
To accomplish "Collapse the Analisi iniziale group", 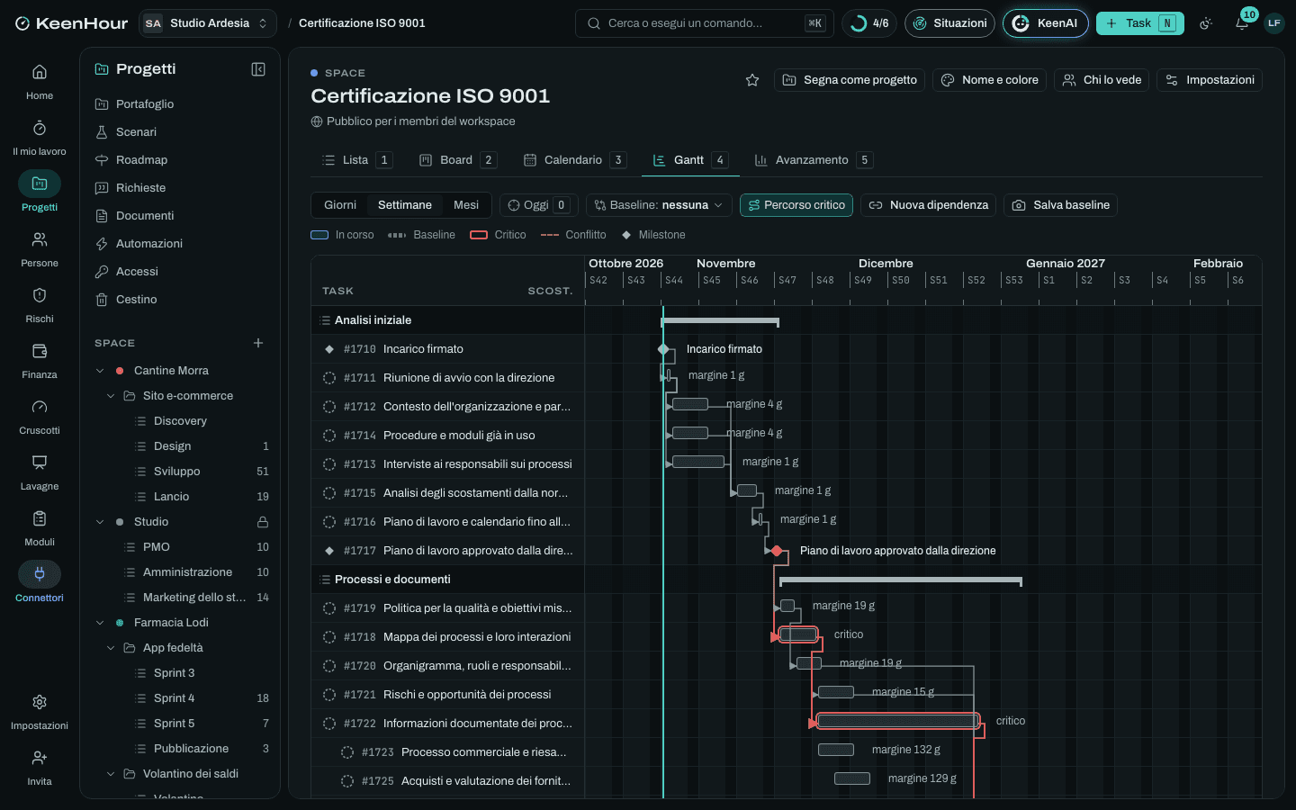I will tap(326, 320).
